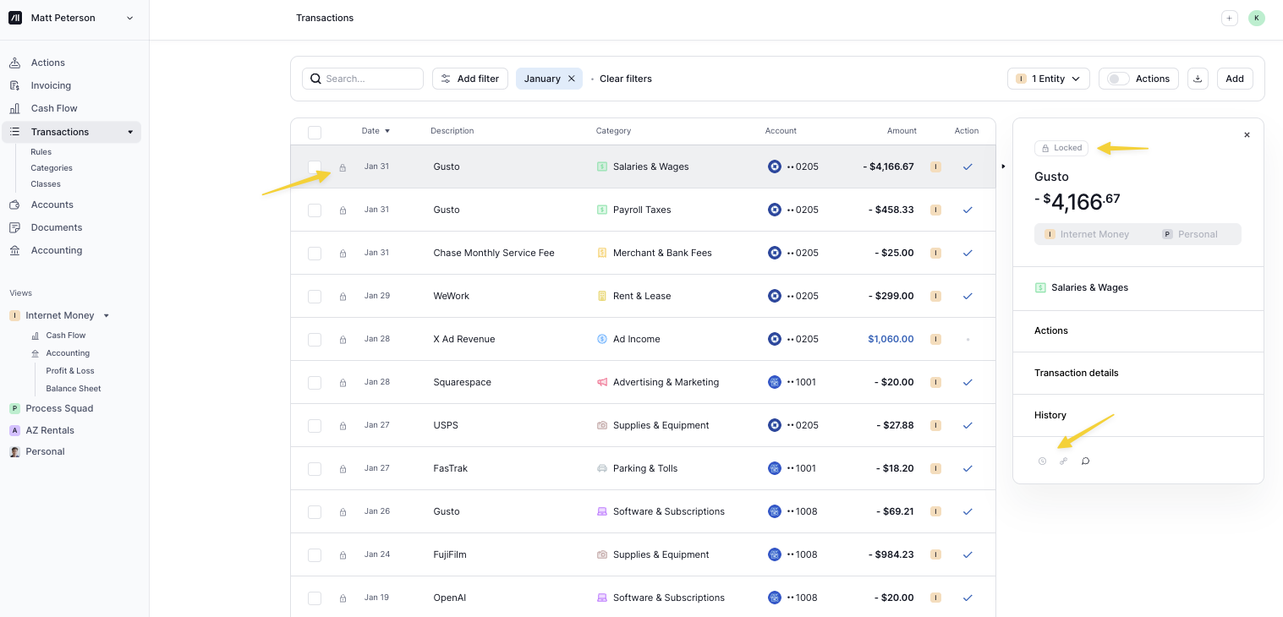Click the clock icon in detail panel
This screenshot has height=617, width=1283.
pyautogui.click(x=1042, y=461)
